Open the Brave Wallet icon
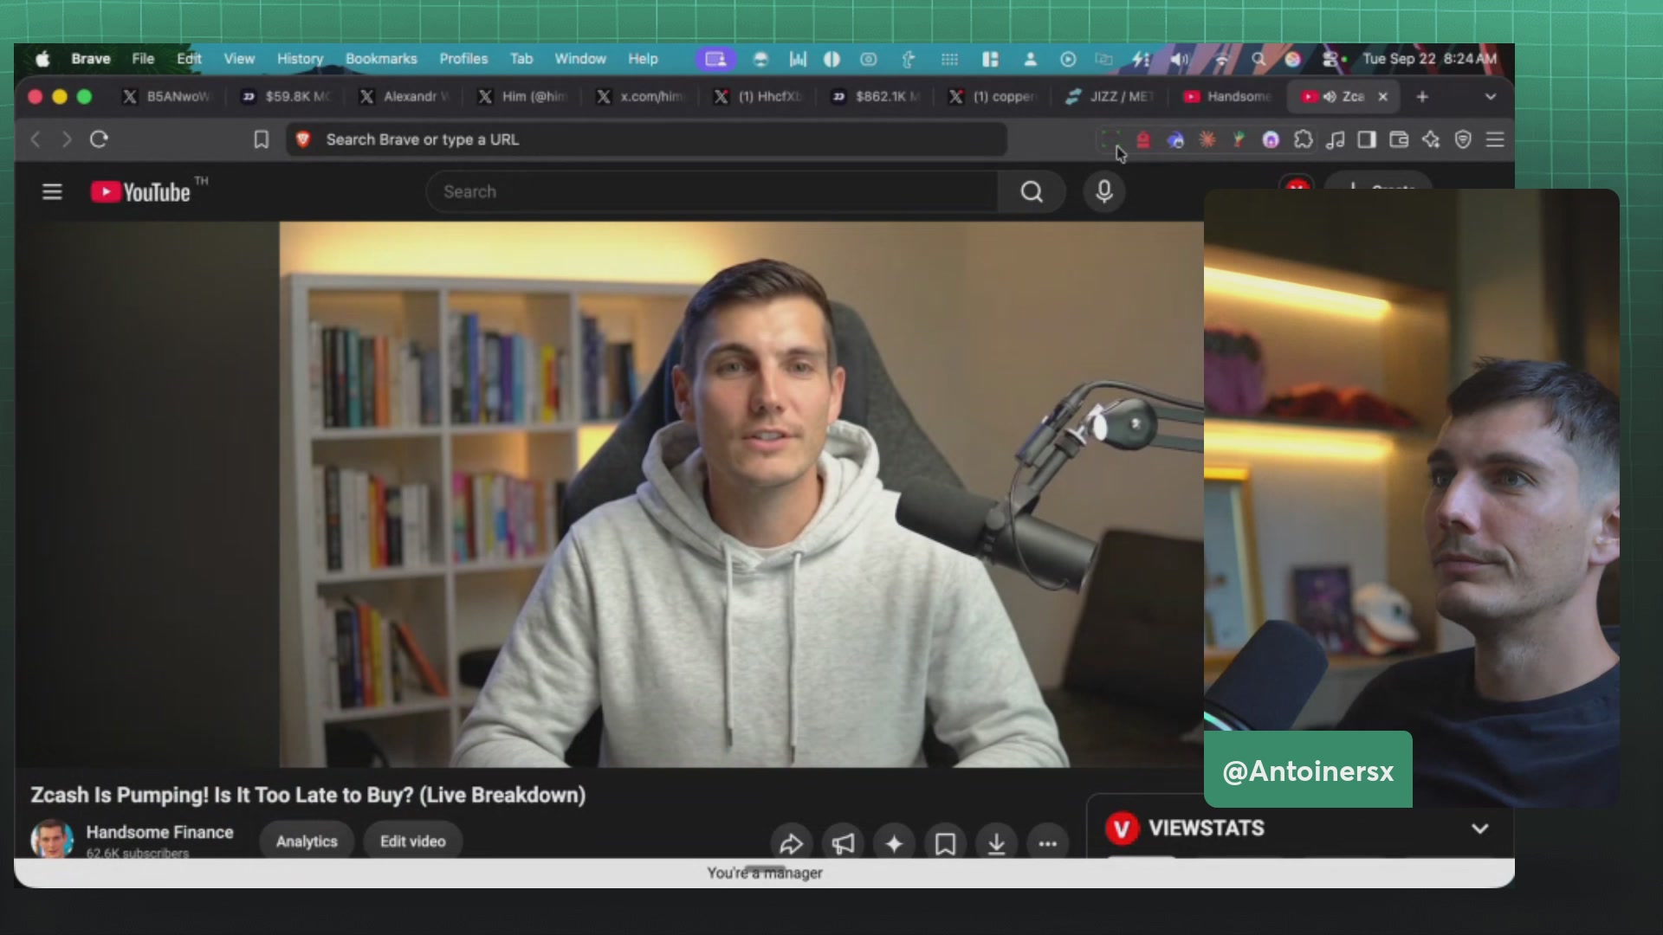Viewport: 1663px width, 935px height. [x=1399, y=139]
